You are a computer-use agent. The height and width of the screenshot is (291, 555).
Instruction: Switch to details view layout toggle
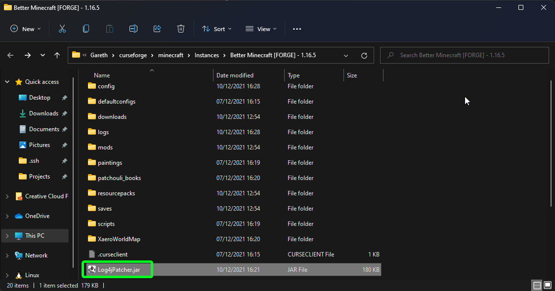[x=537, y=286]
